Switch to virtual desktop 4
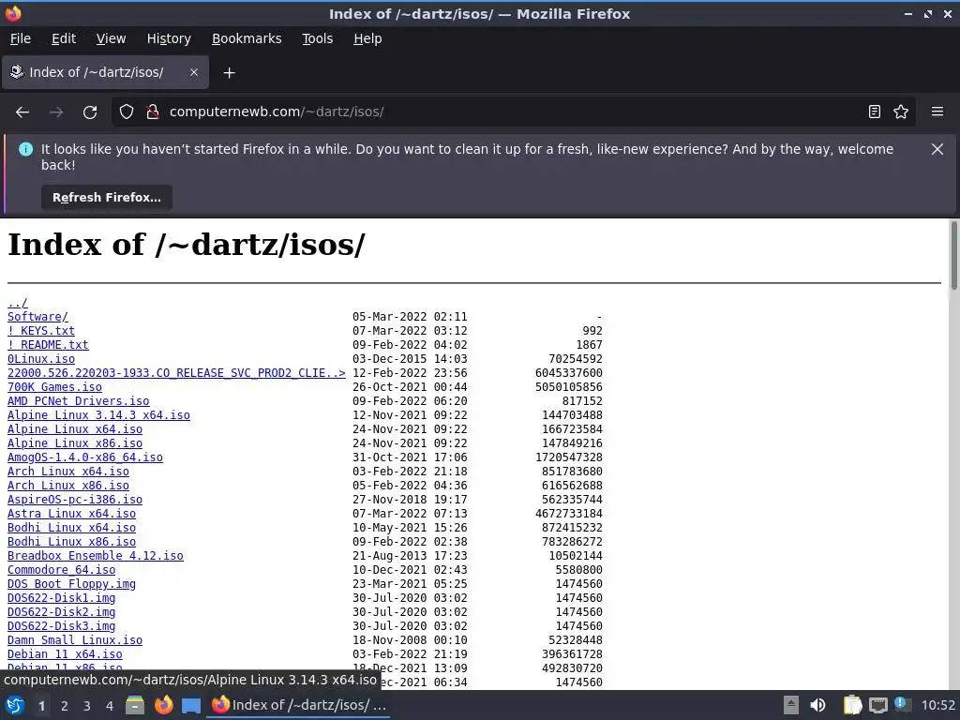The height and width of the screenshot is (720, 960). click(110, 706)
